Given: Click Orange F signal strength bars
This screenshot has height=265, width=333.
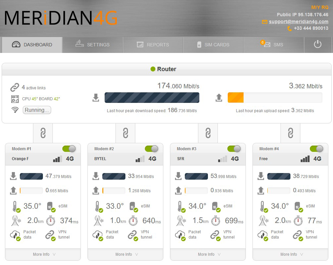Looking at the screenshot, I should pos(57,159).
